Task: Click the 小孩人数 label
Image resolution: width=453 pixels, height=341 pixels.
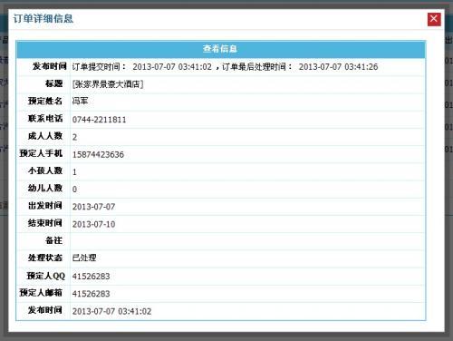Action: 45,170
